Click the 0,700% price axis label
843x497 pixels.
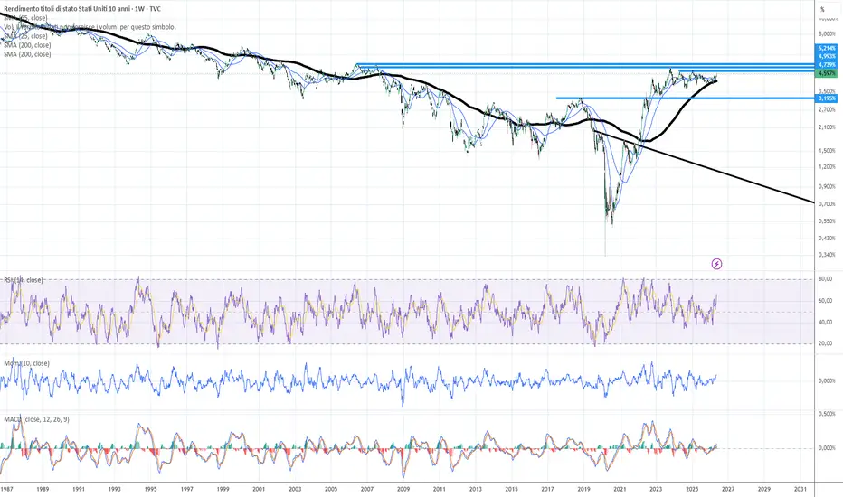(x=827, y=204)
